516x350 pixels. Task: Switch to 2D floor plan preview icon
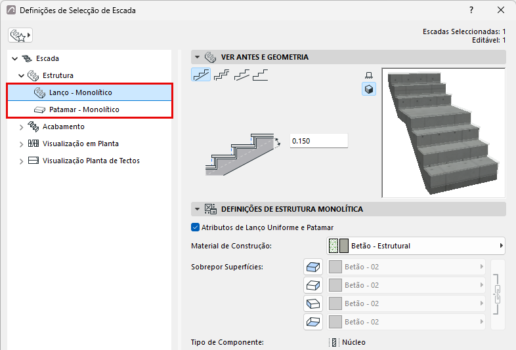pyautogui.click(x=368, y=75)
